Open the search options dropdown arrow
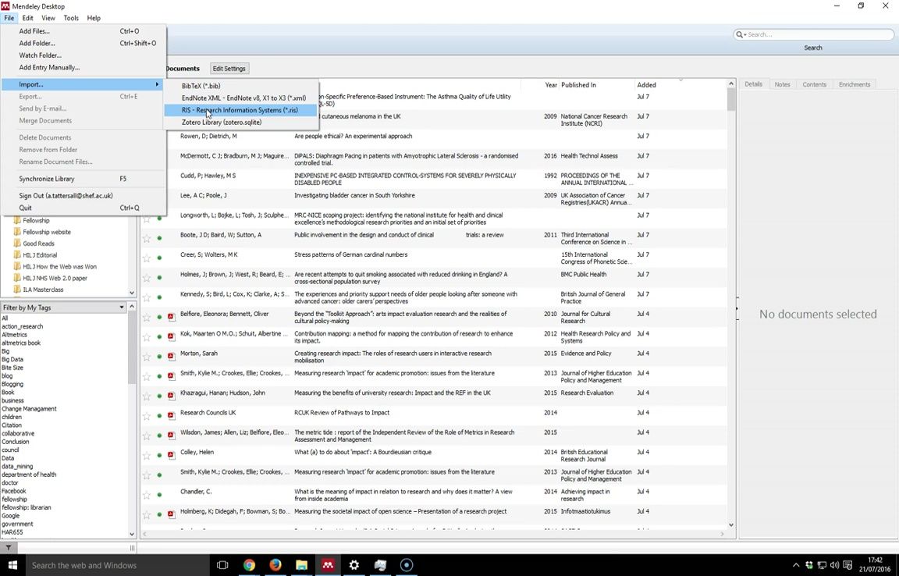 (744, 35)
